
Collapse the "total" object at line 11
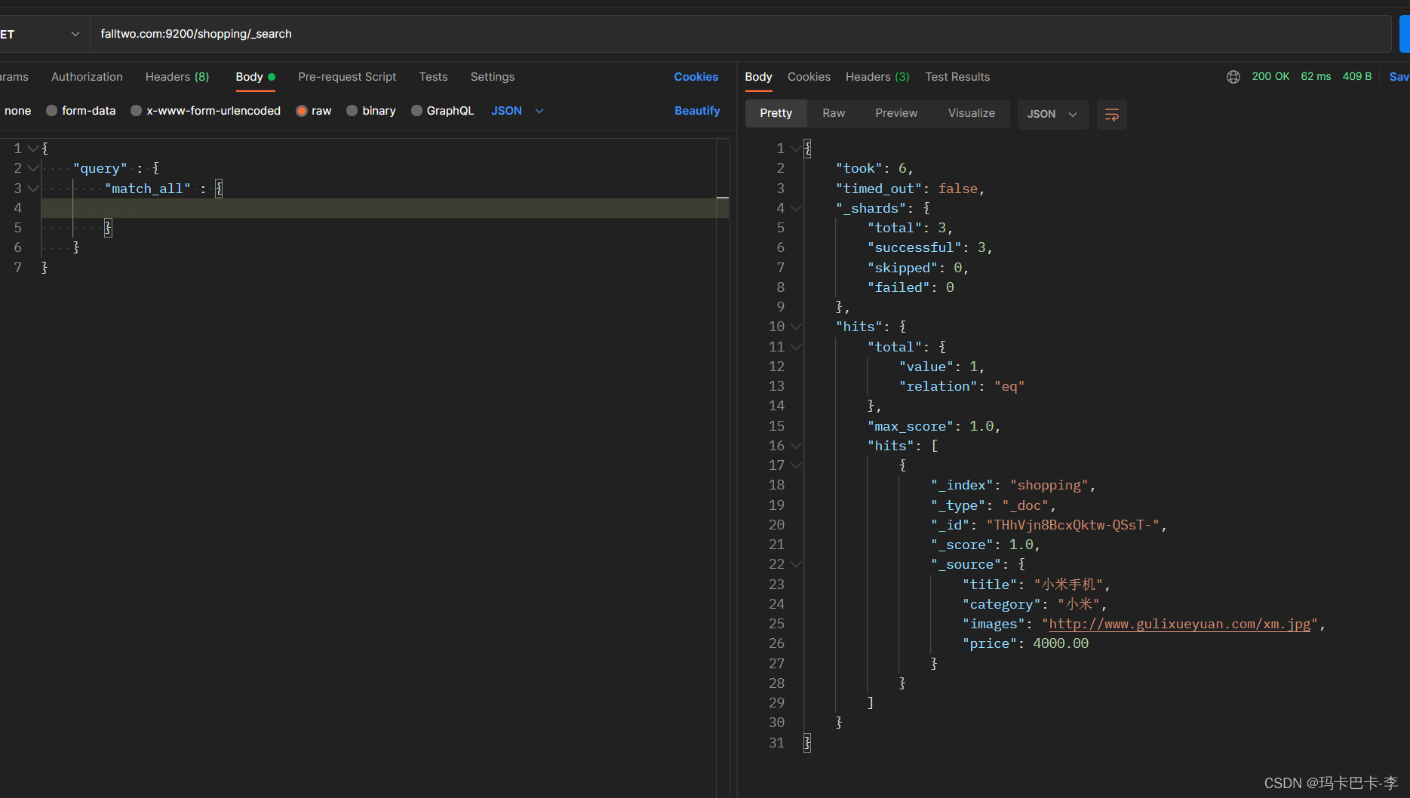pos(796,347)
